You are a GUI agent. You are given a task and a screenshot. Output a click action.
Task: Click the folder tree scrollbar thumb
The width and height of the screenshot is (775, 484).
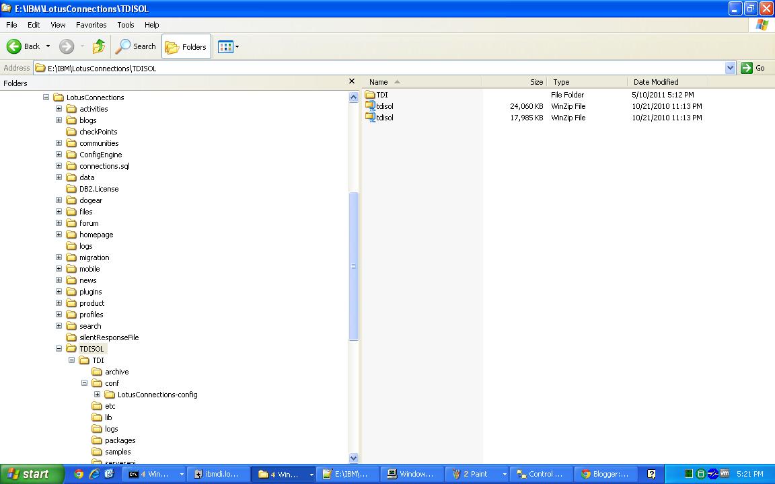tap(353, 266)
